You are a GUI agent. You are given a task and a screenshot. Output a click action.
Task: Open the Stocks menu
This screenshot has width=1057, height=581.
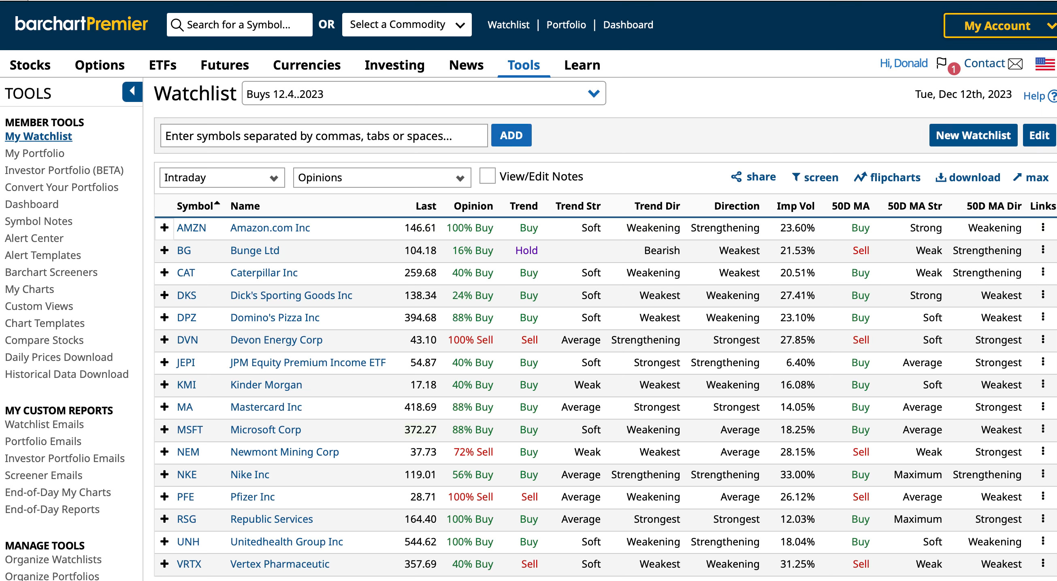point(30,65)
